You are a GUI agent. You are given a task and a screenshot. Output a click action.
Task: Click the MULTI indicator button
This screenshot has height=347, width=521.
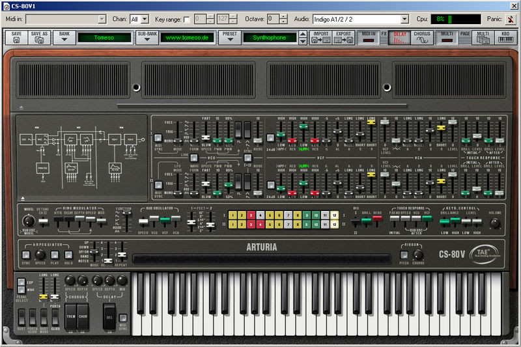click(x=447, y=38)
